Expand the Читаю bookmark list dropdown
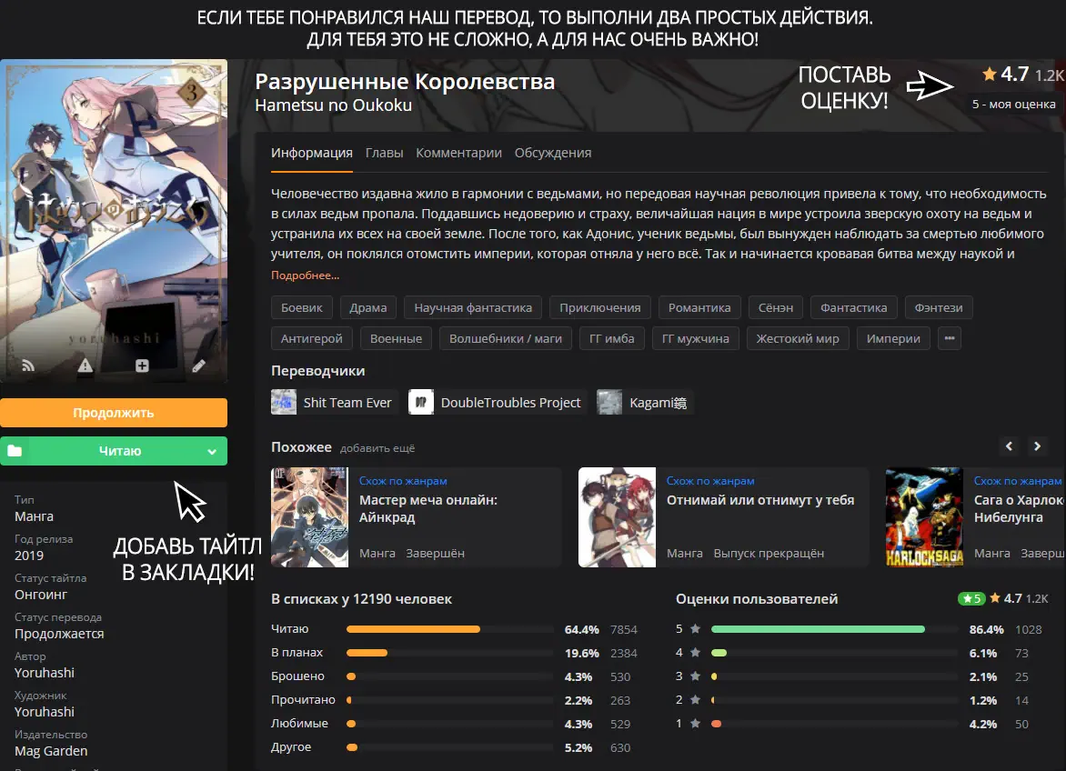The image size is (1066, 771). (212, 452)
